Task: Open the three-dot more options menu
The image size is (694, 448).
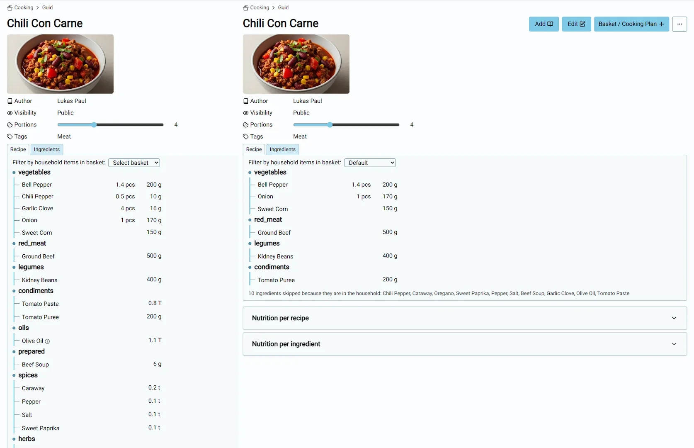Action: click(x=679, y=24)
